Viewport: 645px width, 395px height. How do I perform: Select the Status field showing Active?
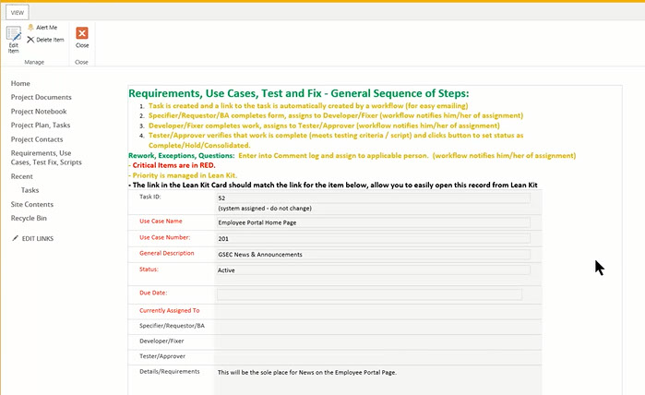click(372, 270)
